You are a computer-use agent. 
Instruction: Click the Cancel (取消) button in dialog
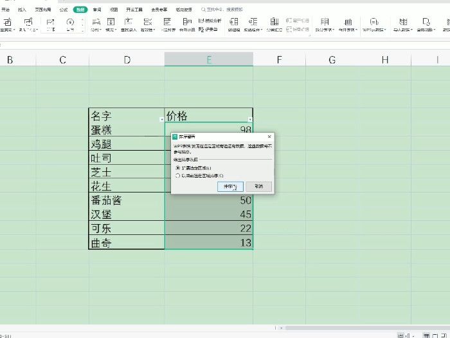[258, 187]
